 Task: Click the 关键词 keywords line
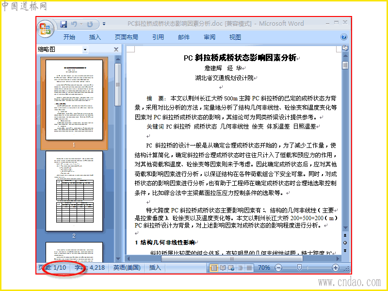[x=231, y=127]
